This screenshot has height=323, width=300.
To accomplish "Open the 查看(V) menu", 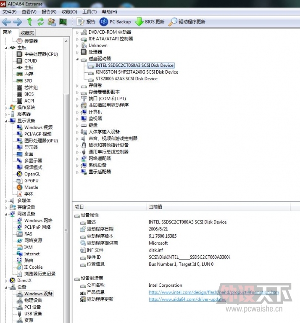I will click(x=29, y=12).
